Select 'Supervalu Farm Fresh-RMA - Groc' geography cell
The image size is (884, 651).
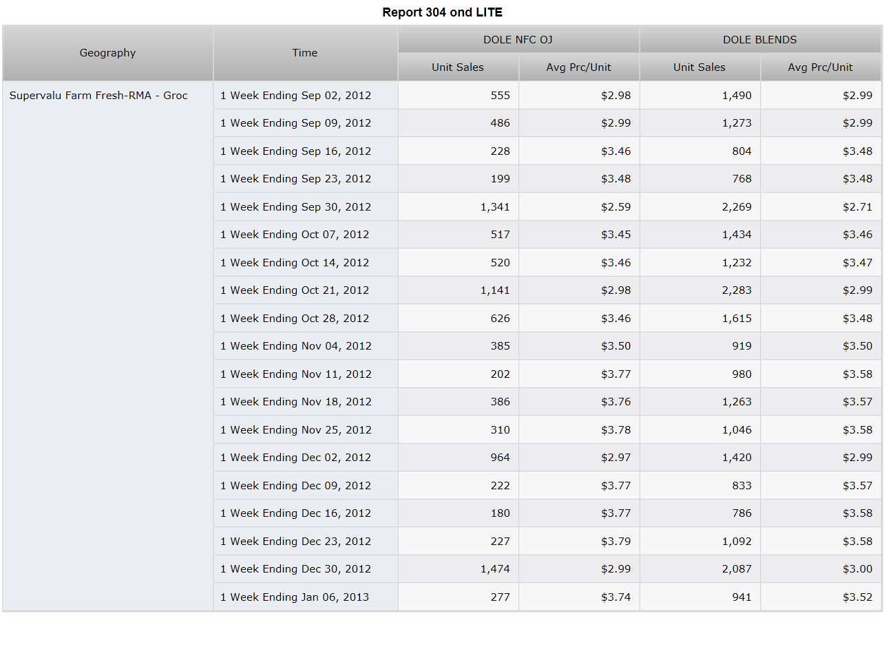pos(108,346)
